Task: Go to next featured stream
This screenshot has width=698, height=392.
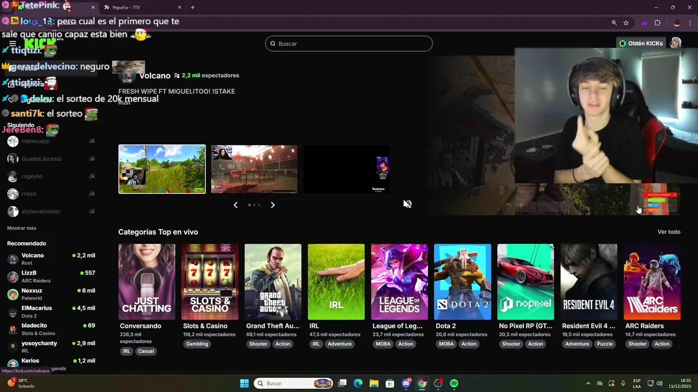Action: click(273, 205)
